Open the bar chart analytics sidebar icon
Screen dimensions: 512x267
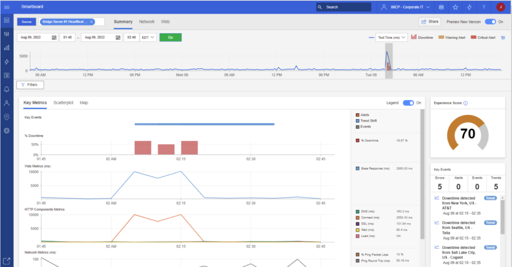tap(6, 48)
